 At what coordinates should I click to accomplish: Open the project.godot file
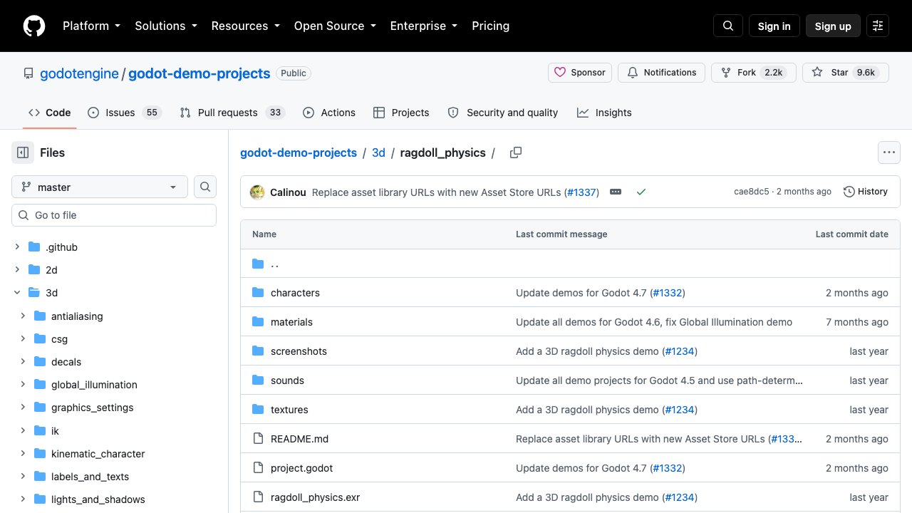[301, 468]
